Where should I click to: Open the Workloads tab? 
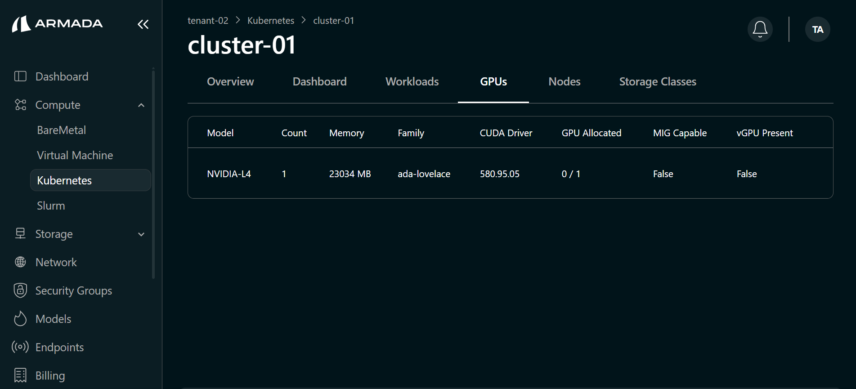[x=412, y=81]
